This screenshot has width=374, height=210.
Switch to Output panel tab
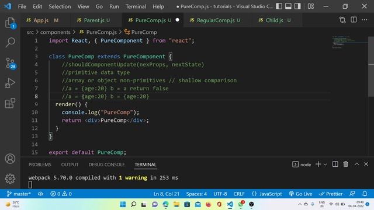[70, 164]
